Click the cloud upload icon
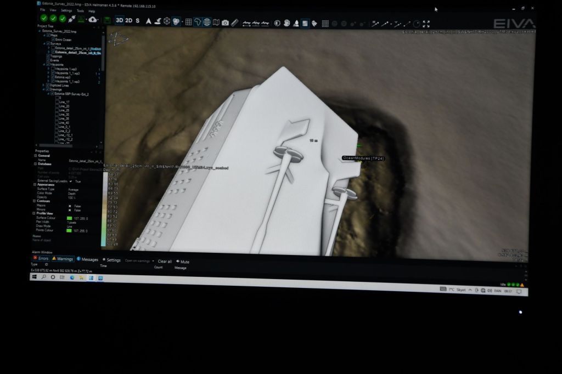 pos(93,20)
